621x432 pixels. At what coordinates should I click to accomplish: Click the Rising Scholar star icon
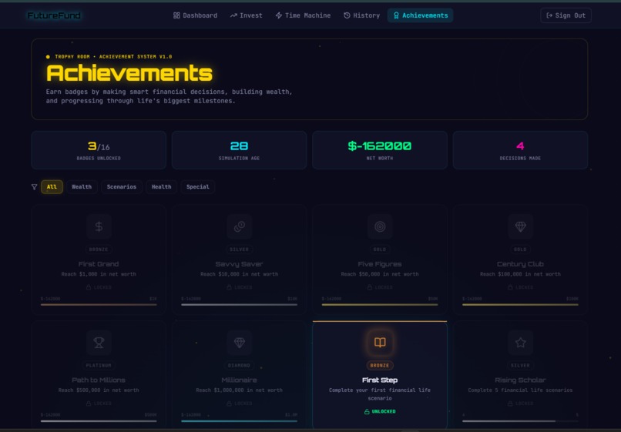coord(520,343)
